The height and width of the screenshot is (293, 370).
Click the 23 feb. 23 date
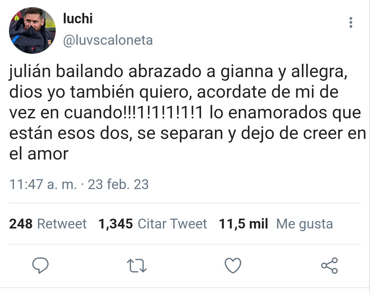118,184
